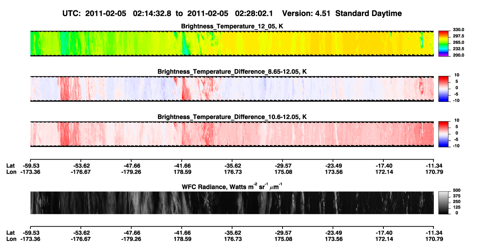This screenshot has width=482, height=247.
Task: Click longitude 178.59 on the axis above WFC Radiance title
Action: point(183,172)
